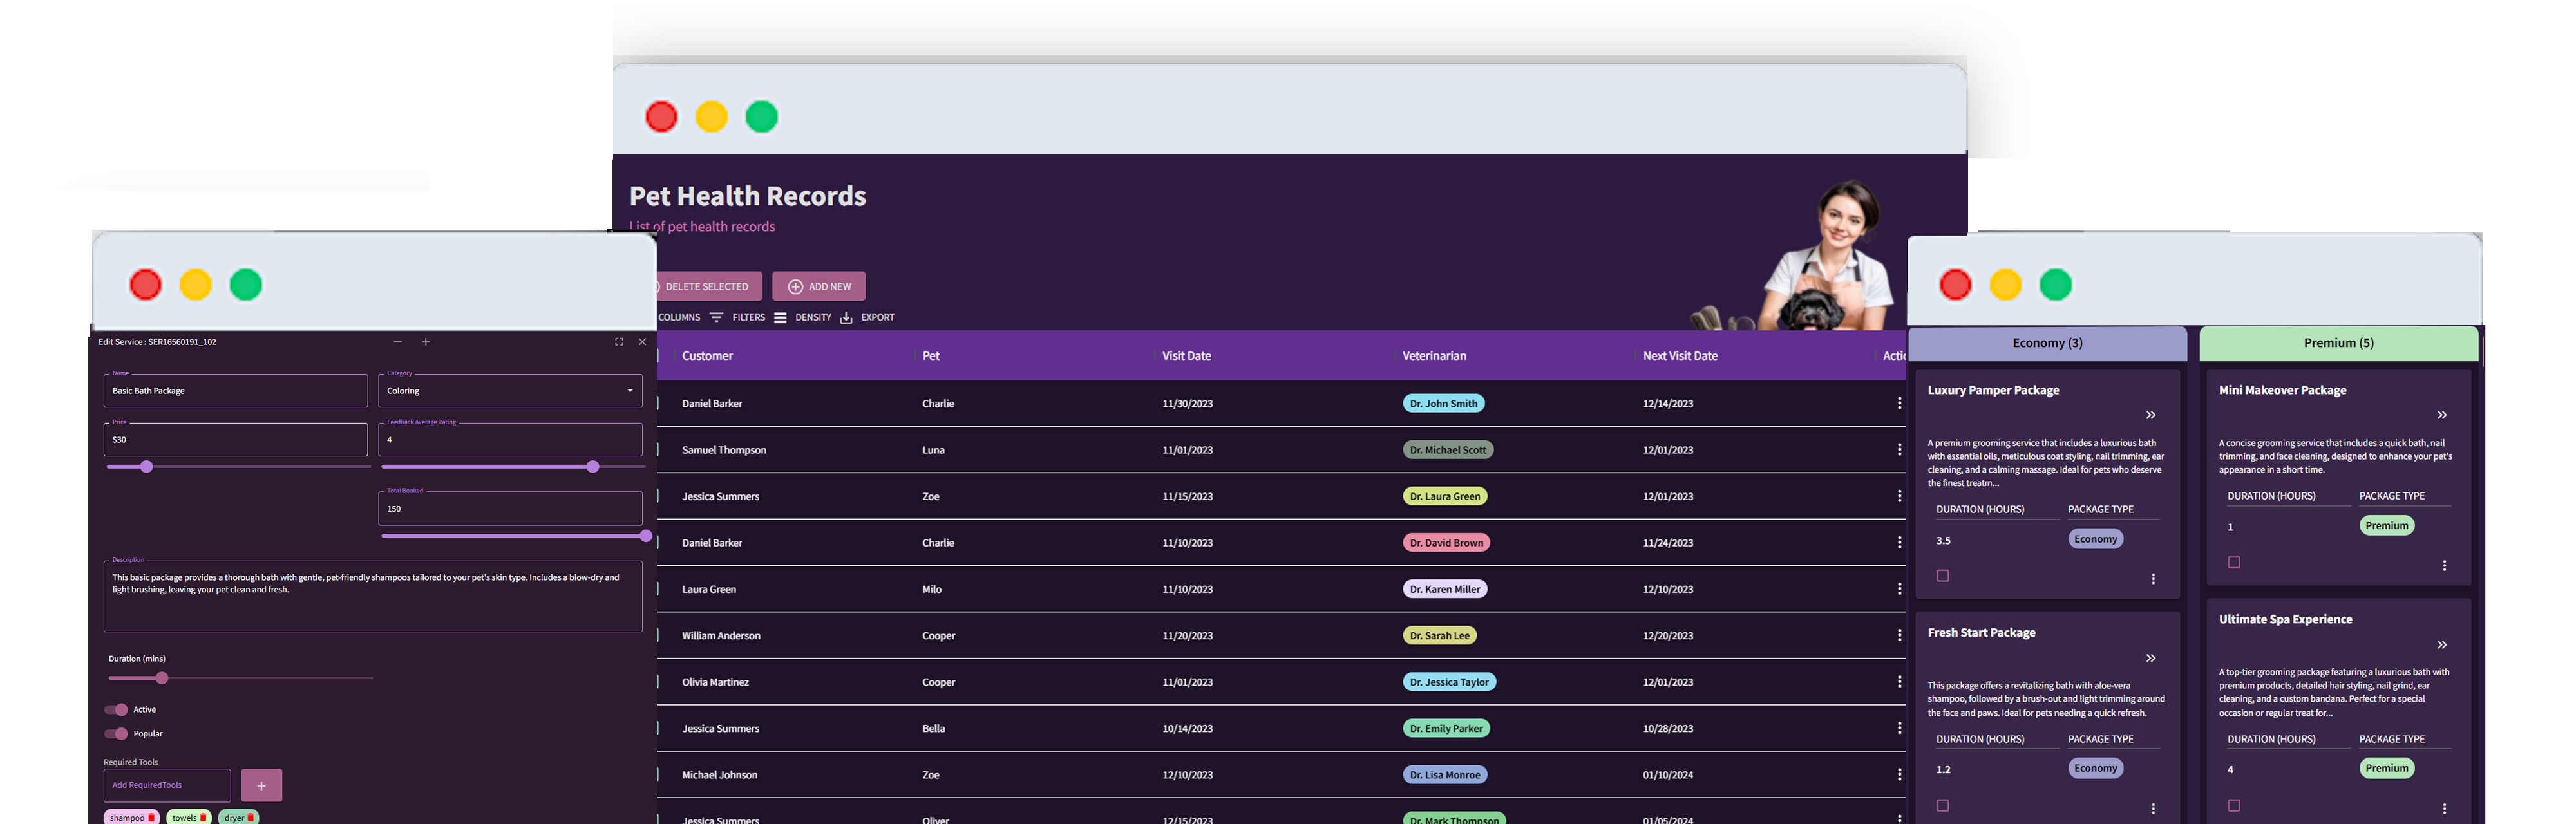Click plus button to add required tool

(x=261, y=785)
